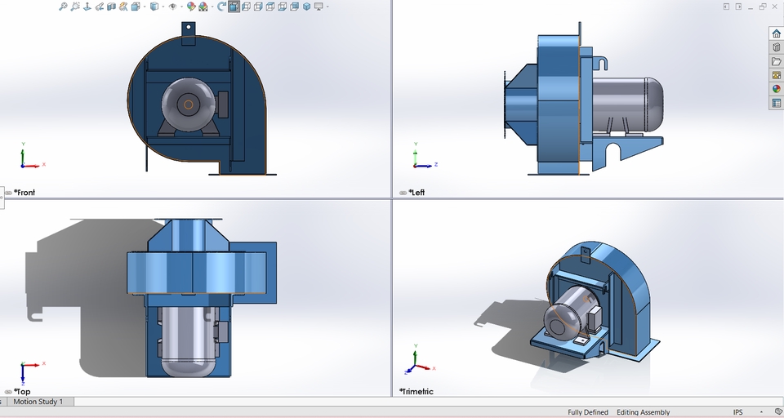784x418 pixels.
Task: Click the coordinate triad in Trimetric view
Action: tap(416, 360)
